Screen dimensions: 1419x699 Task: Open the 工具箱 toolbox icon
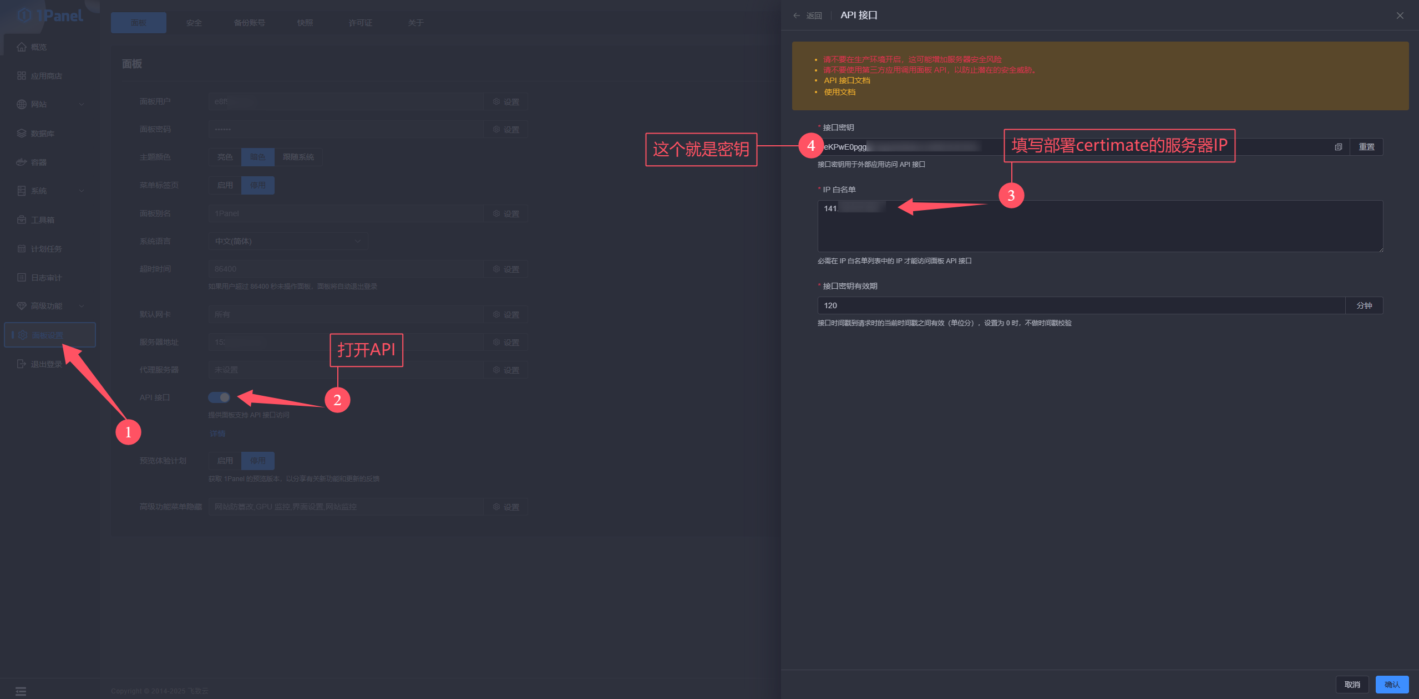click(x=22, y=220)
